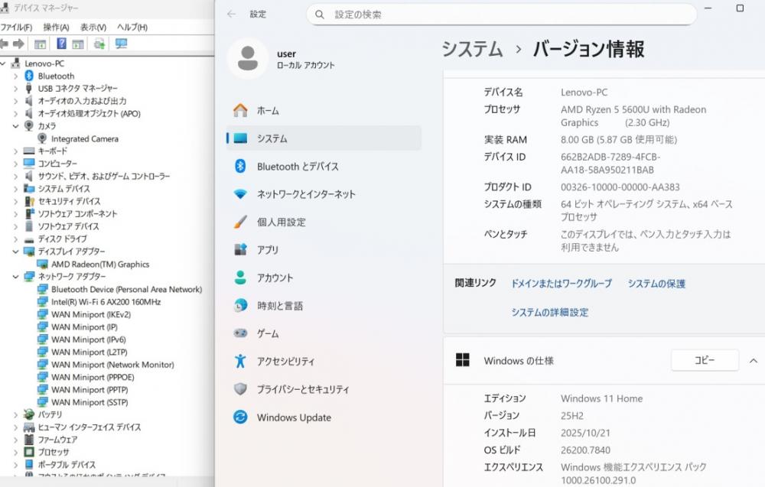Click the Windows logo in Windows の仕様 header
The width and height of the screenshot is (765, 487).
tap(462, 360)
